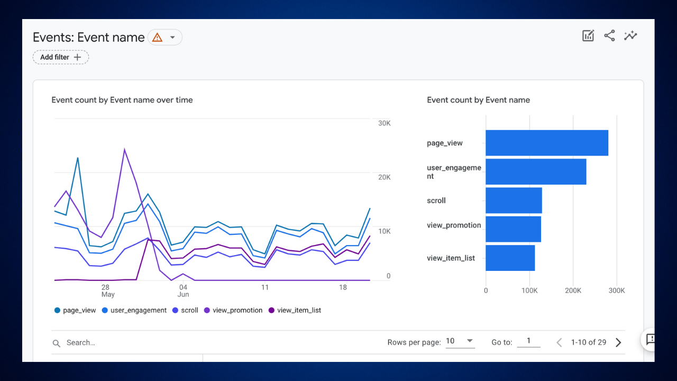Viewport: 677px width, 381px height.
Task: Click the '30K' line chart axis label
Action: click(384, 123)
